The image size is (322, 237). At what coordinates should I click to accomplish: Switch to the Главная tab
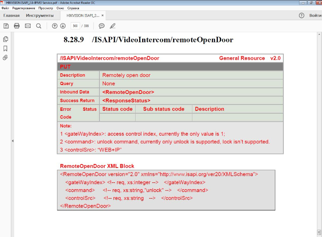pyautogui.click(x=11, y=15)
